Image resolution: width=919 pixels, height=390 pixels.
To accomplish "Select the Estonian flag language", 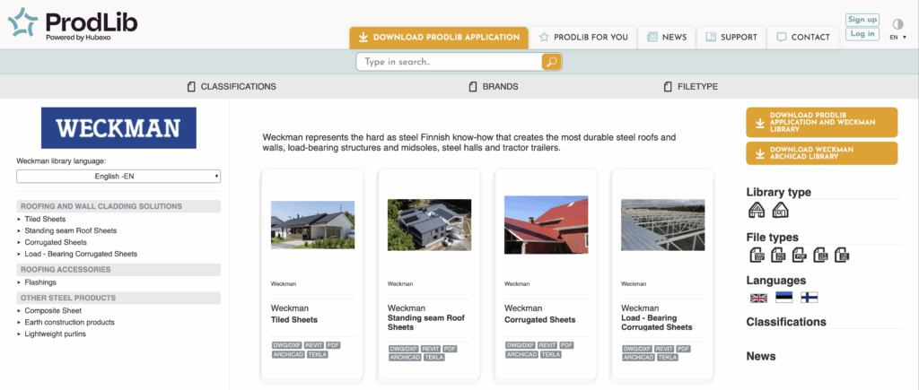I will (783, 298).
